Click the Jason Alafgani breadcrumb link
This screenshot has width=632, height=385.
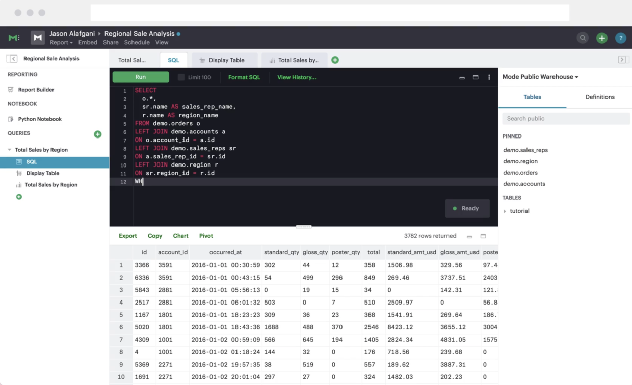72,33
